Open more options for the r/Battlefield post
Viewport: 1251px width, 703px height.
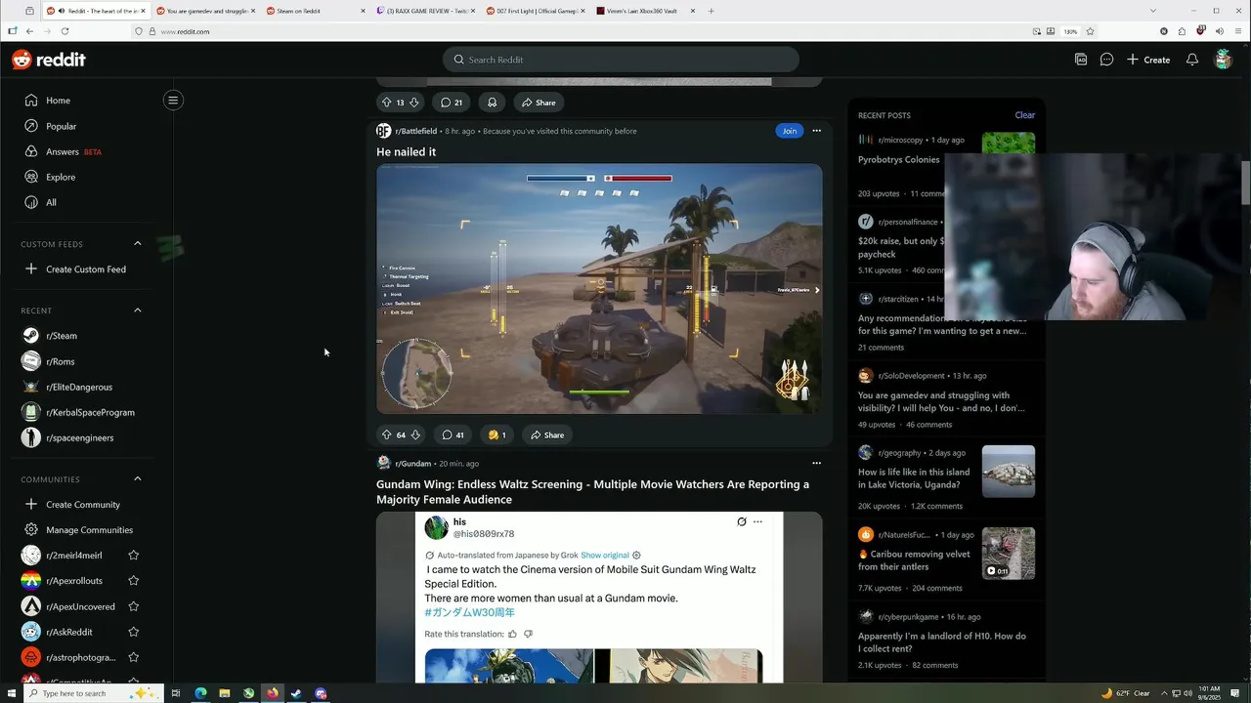(x=816, y=131)
